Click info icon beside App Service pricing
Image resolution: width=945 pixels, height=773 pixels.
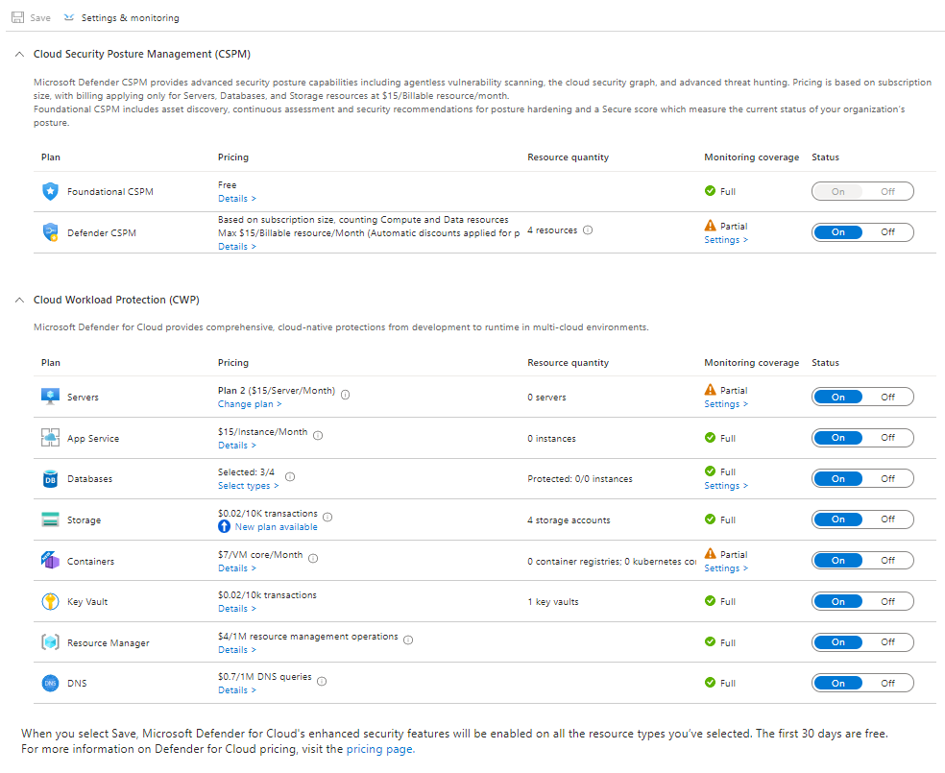(x=318, y=435)
